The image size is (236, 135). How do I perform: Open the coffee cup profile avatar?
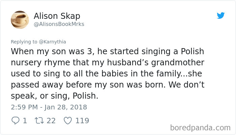20,20
